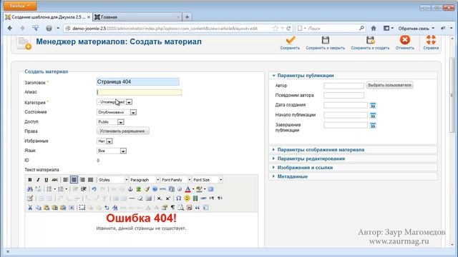This screenshot has width=458, height=257.
Task: Insert a numbered list
Action: coord(61,189)
